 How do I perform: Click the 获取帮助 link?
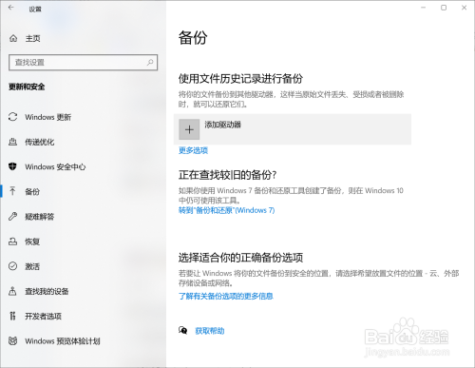click(210, 331)
